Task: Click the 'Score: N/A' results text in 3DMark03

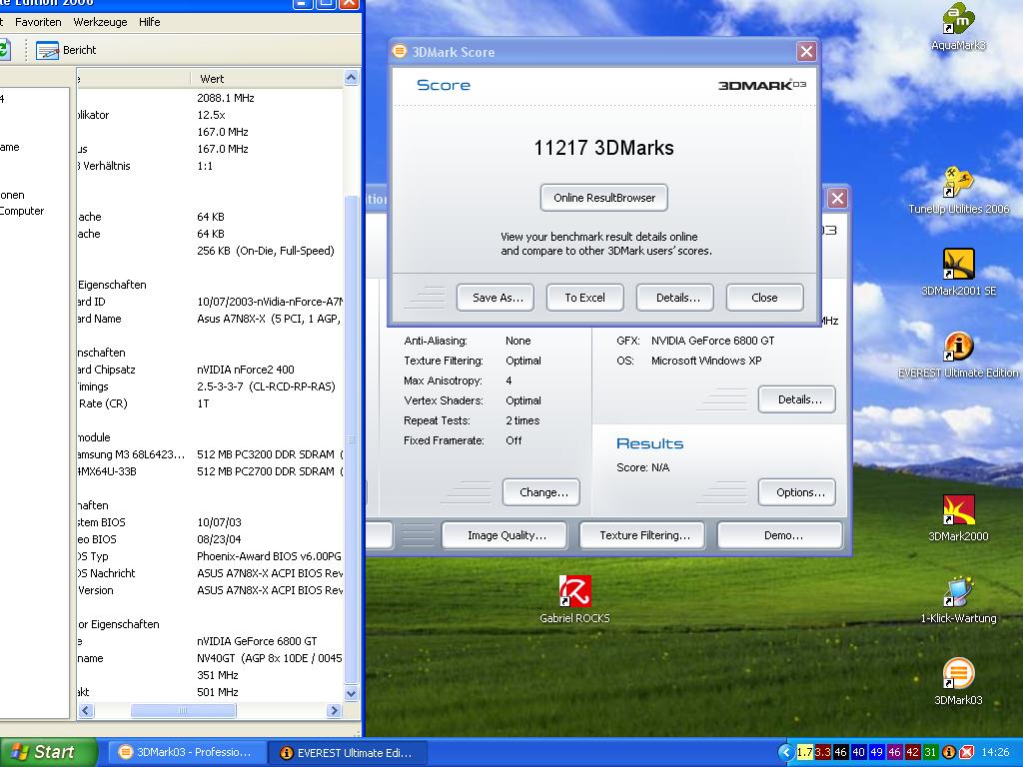Action: point(642,467)
